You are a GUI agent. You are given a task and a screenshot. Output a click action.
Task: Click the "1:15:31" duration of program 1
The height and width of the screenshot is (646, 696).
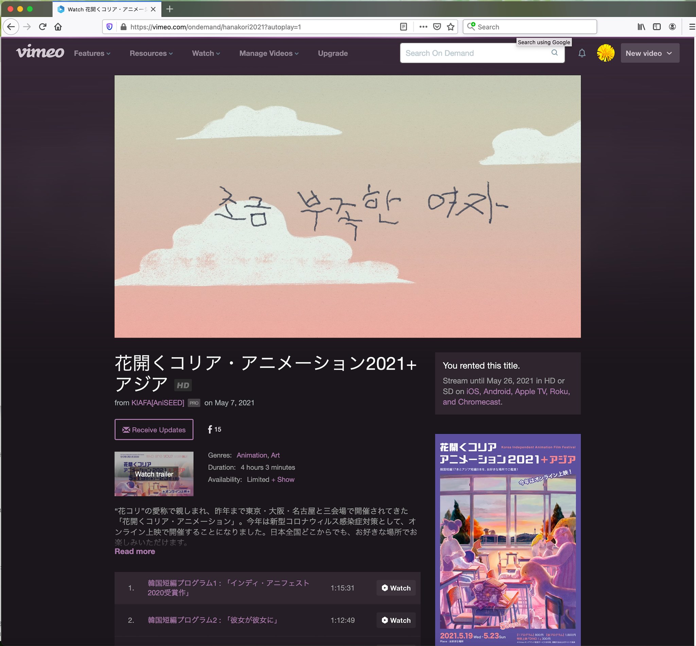pyautogui.click(x=343, y=588)
